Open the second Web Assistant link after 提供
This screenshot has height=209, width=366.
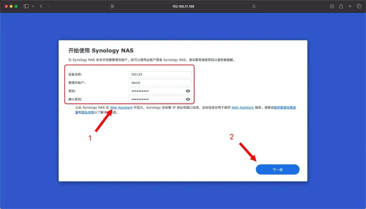[243, 108]
